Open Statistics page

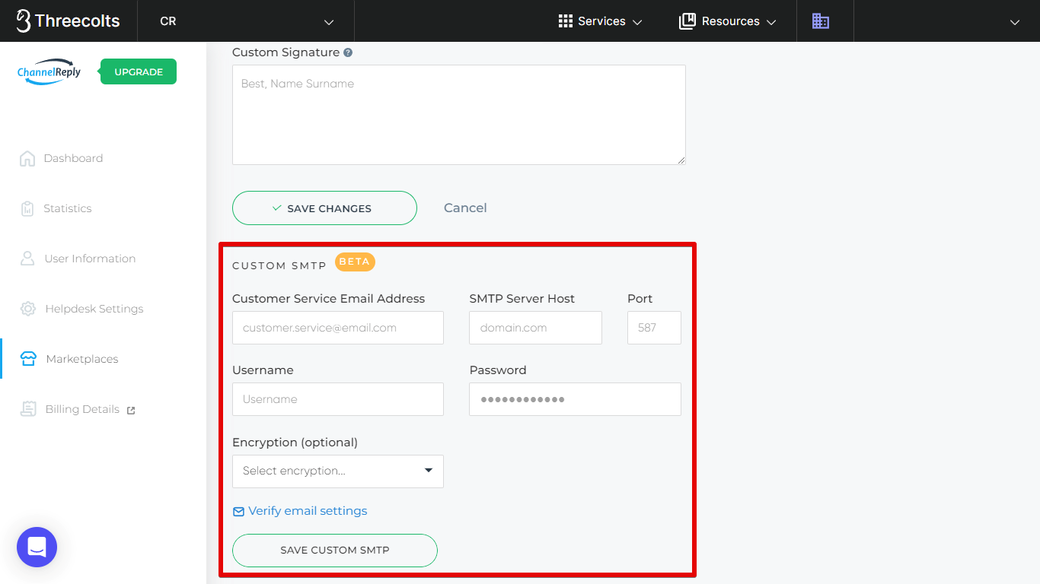pos(67,208)
